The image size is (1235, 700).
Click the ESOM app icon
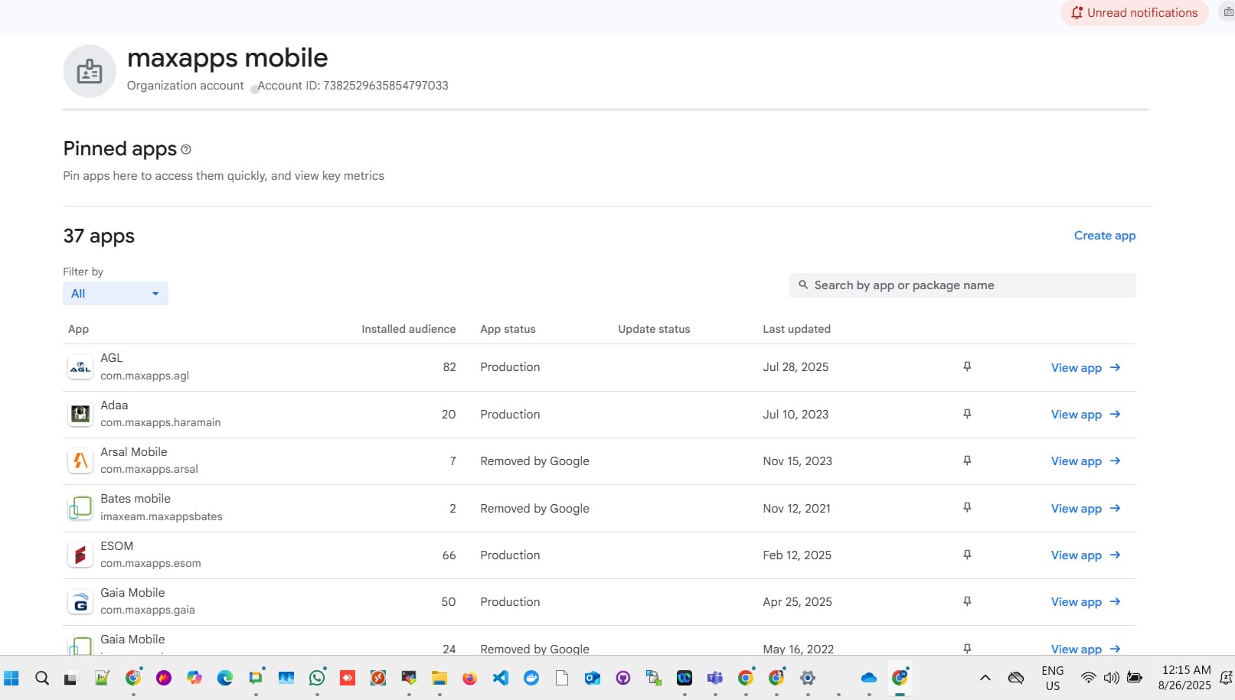tap(80, 555)
